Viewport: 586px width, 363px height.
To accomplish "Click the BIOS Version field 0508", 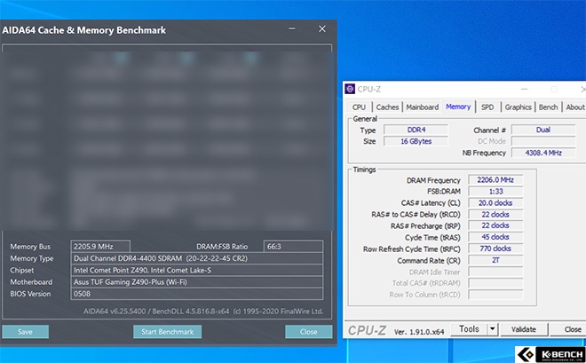I will click(x=196, y=294).
